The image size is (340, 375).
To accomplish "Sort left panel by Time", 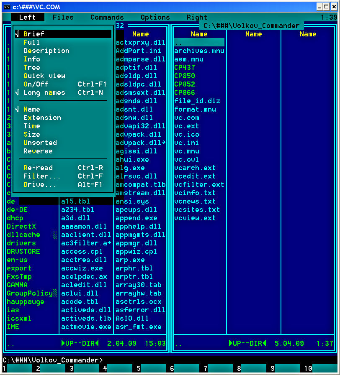I will pos(63,126).
